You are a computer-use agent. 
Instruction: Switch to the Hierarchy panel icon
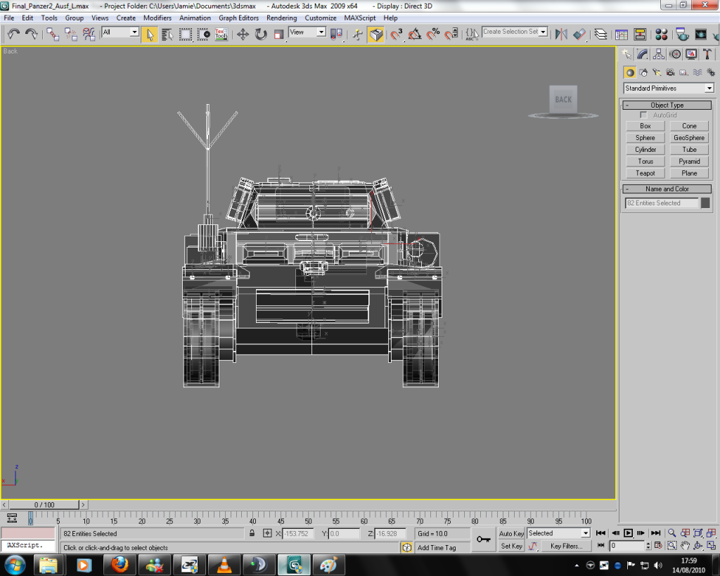(659, 54)
